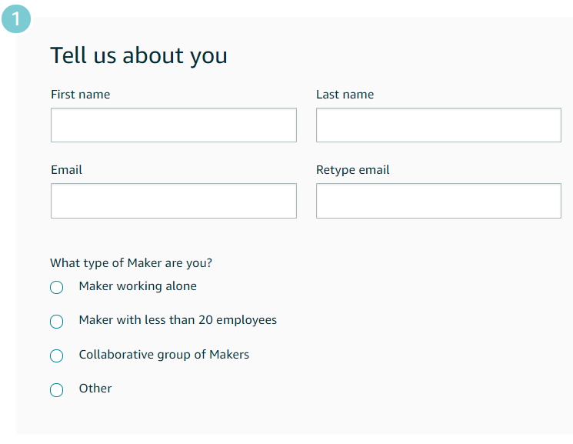This screenshot has width=573, height=444.
Task: Click the Email label above its field
Action: [66, 170]
